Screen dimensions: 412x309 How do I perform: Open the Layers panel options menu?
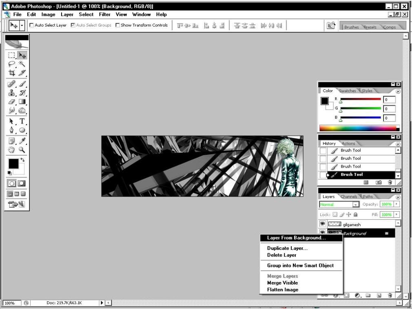[x=398, y=197]
